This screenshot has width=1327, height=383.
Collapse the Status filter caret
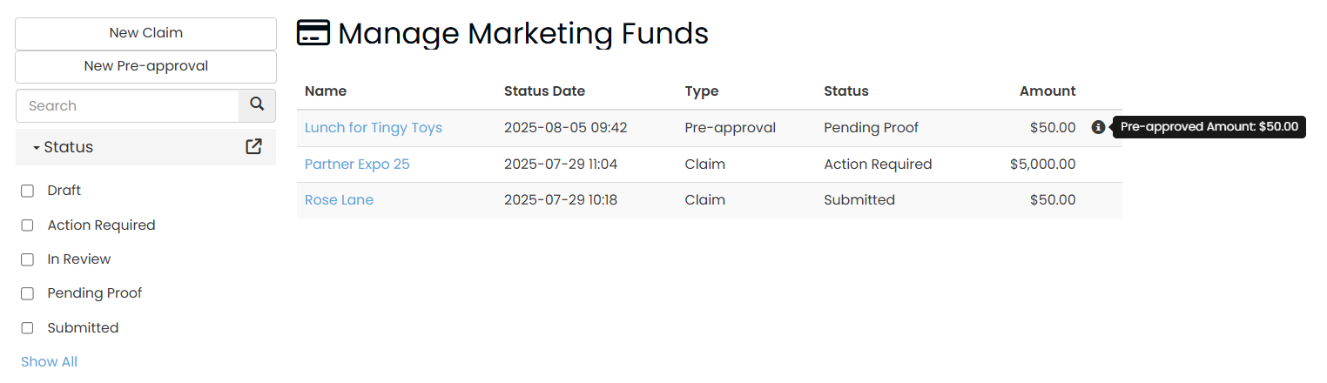(37, 148)
